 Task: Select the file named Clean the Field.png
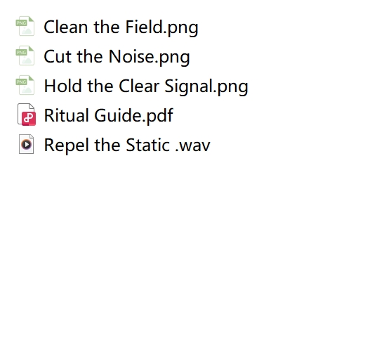[x=121, y=27]
